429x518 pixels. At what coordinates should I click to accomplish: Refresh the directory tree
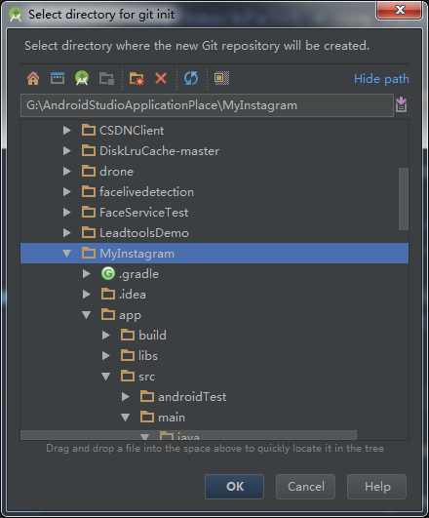[x=191, y=78]
